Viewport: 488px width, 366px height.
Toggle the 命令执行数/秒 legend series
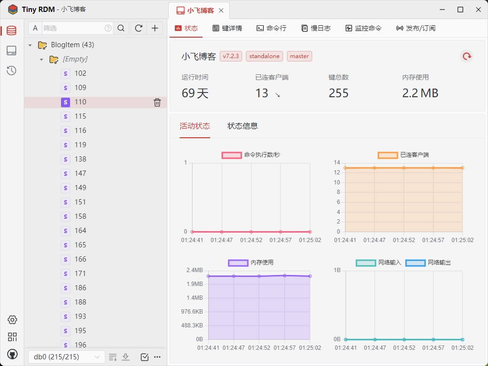click(x=232, y=155)
